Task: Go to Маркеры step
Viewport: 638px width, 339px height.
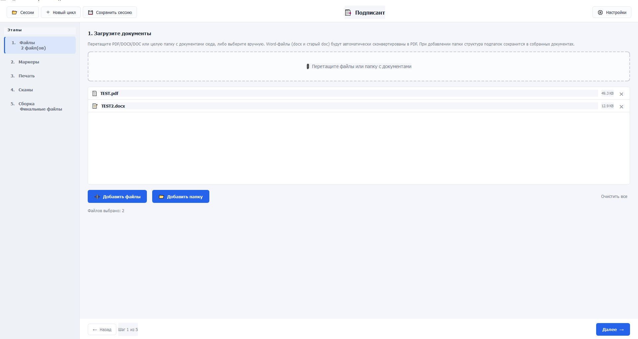Action: click(x=40, y=62)
